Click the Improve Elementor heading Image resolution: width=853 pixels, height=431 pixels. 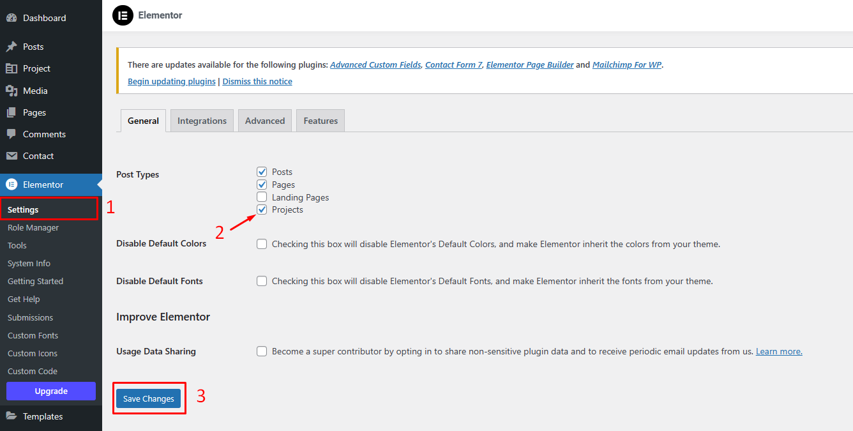point(163,317)
